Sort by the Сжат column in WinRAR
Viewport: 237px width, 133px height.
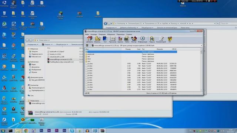click(x=138, y=49)
